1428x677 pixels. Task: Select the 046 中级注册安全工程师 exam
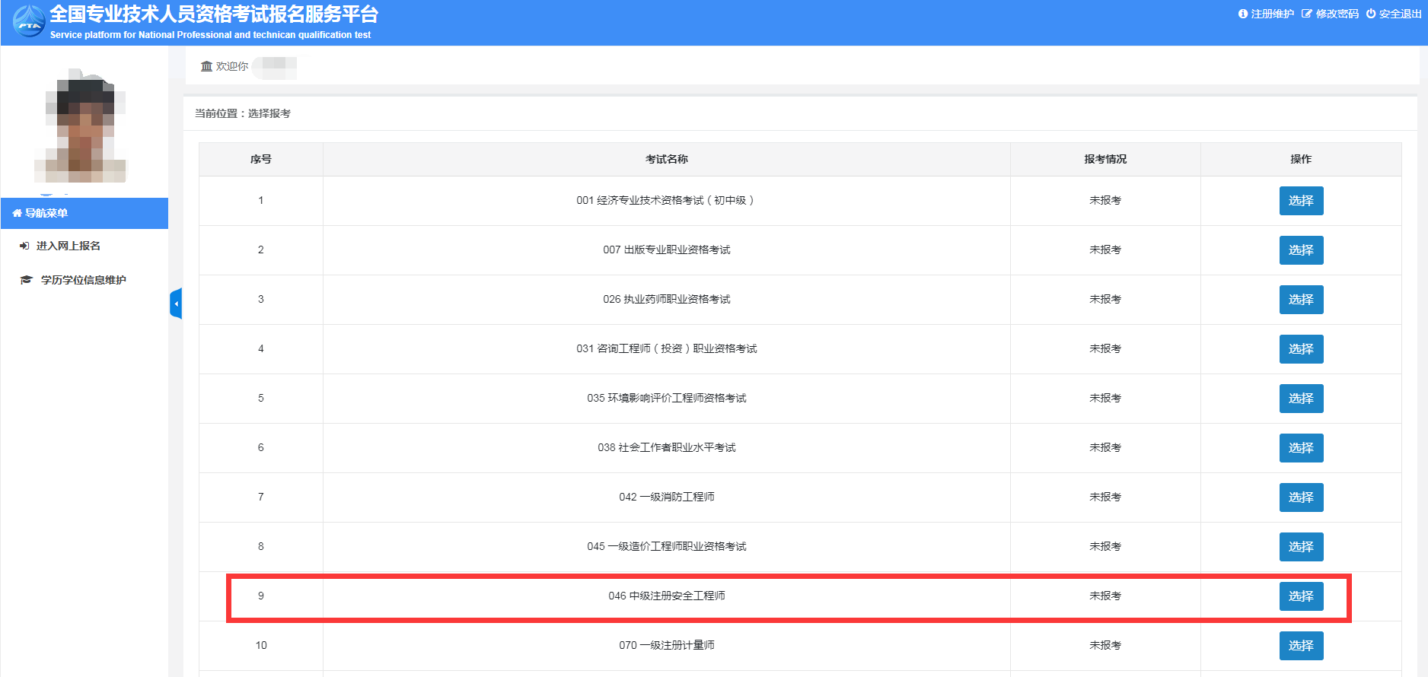[x=1301, y=596]
